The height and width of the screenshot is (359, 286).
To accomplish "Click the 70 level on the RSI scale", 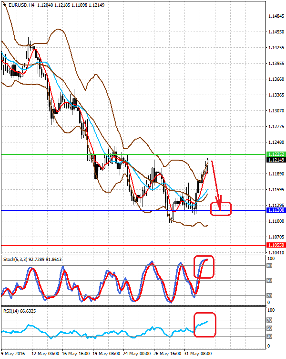I will tap(269, 320).
